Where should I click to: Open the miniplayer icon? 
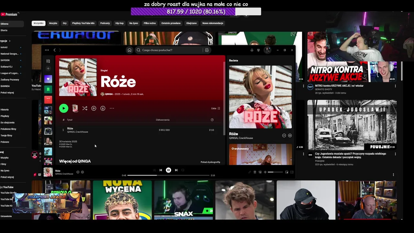[287, 172]
